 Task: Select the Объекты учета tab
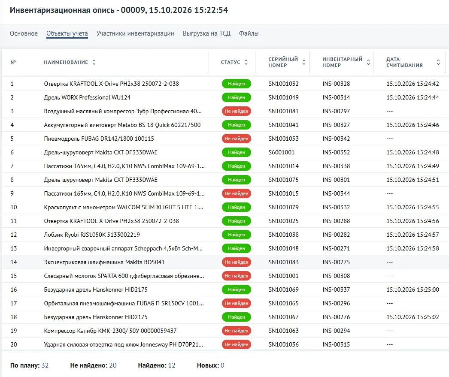[x=67, y=33]
